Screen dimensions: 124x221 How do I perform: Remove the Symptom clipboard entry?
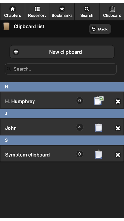click(x=118, y=155)
